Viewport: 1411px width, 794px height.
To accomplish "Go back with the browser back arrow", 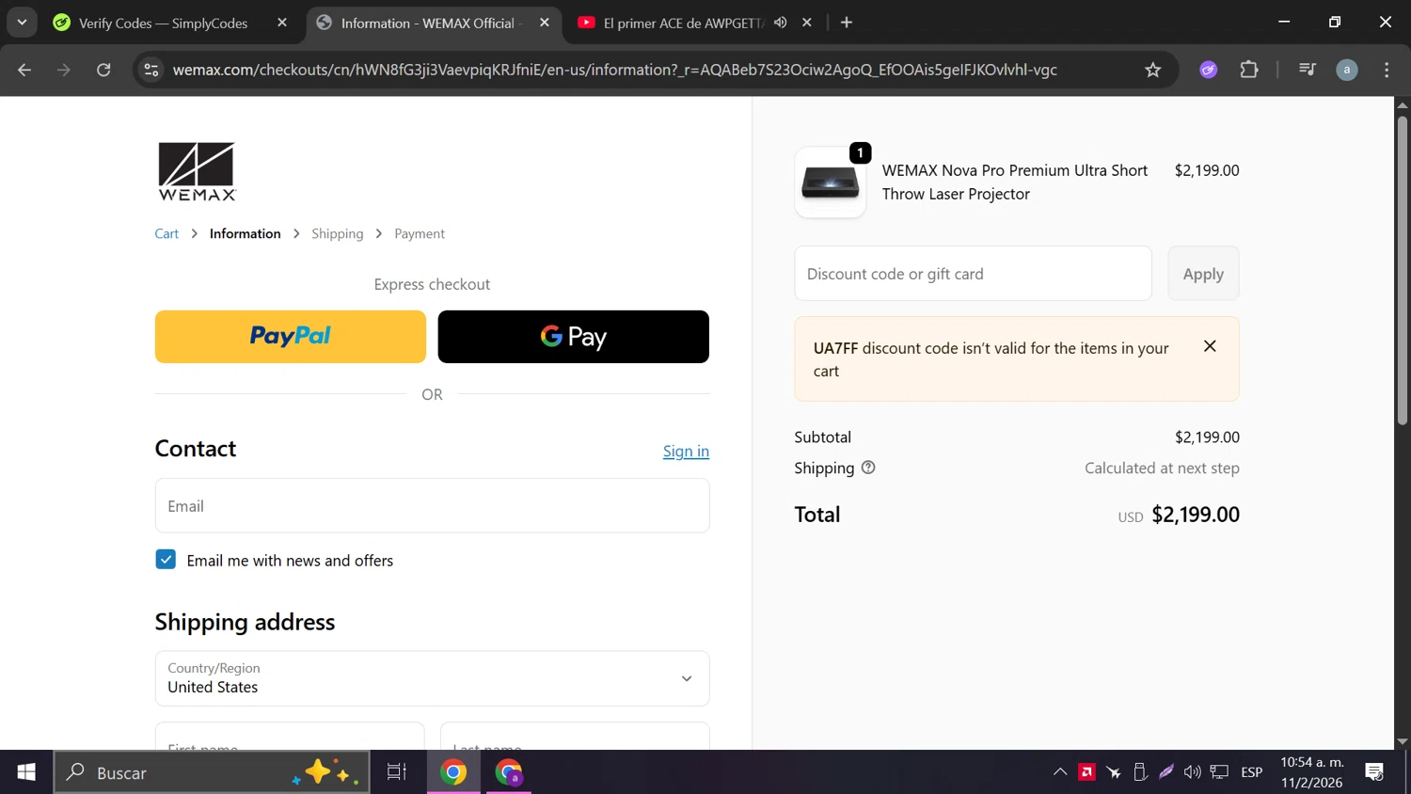I will pyautogui.click(x=24, y=70).
